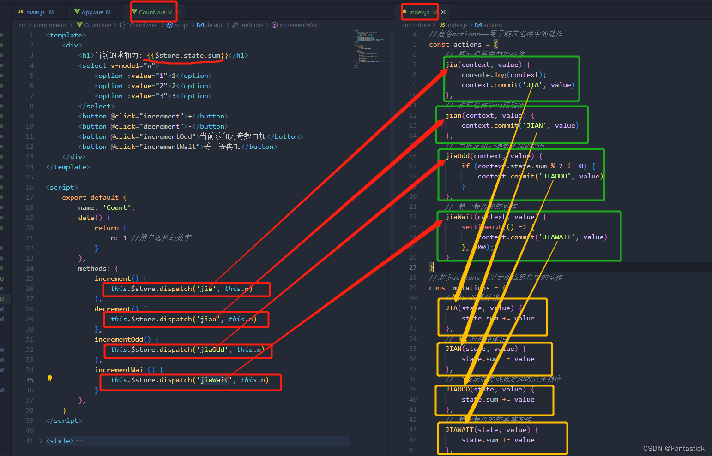Click the 'n: 1' data line
The image size is (712, 456).
119,238
